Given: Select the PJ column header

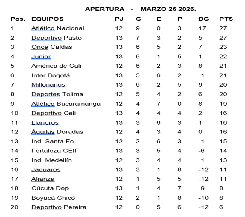Looking at the screenshot, I should coord(119,19).
